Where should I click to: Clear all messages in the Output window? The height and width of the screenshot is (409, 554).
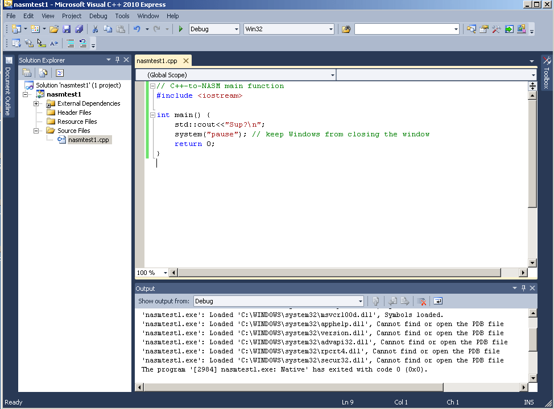(423, 301)
